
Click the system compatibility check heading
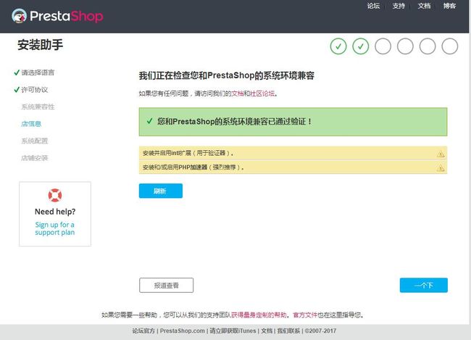click(227, 75)
